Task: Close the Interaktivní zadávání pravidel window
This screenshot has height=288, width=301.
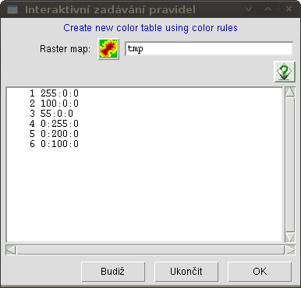Action: (x=289, y=9)
